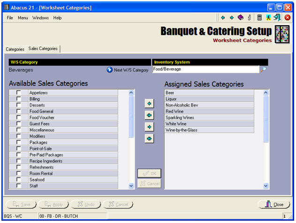Click the blue Next W/S Category arrow icon
This screenshot has height=223, width=296.
click(x=109, y=70)
